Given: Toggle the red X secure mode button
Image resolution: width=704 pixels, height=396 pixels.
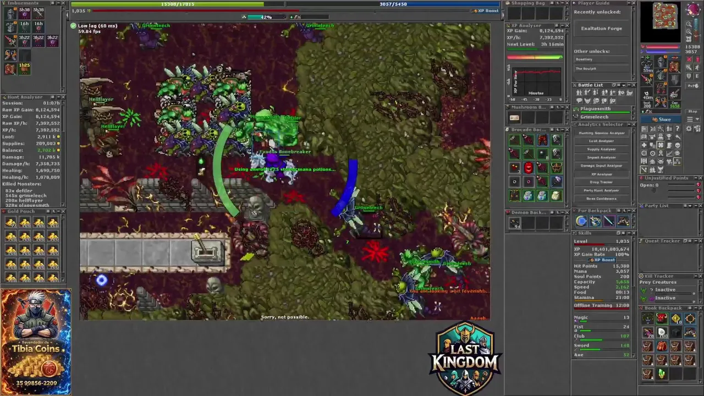Looking at the screenshot, I should 689,59.
